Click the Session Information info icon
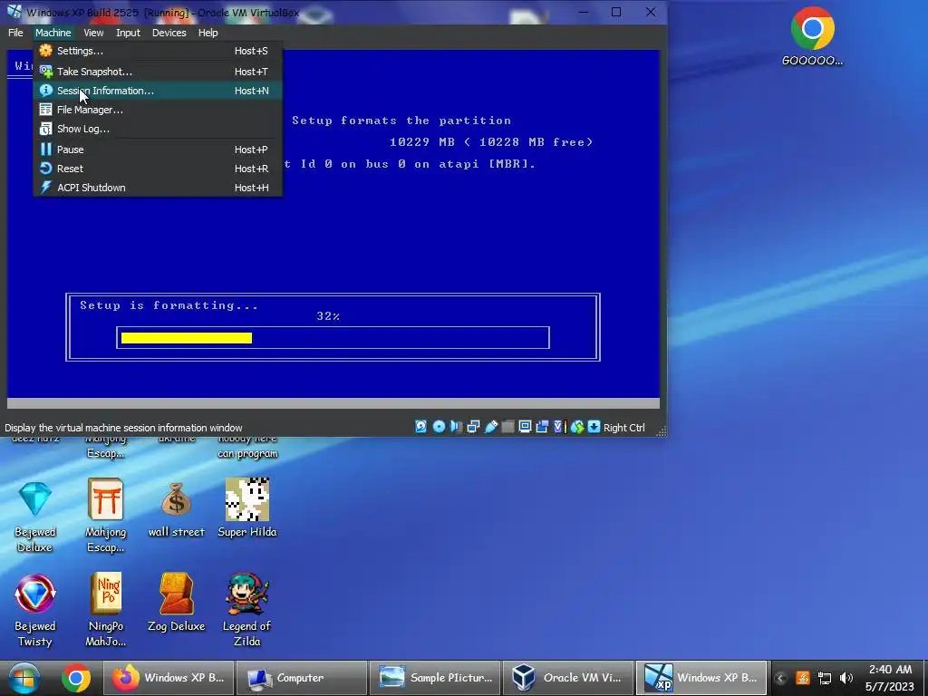This screenshot has height=696, width=928. coord(45,91)
